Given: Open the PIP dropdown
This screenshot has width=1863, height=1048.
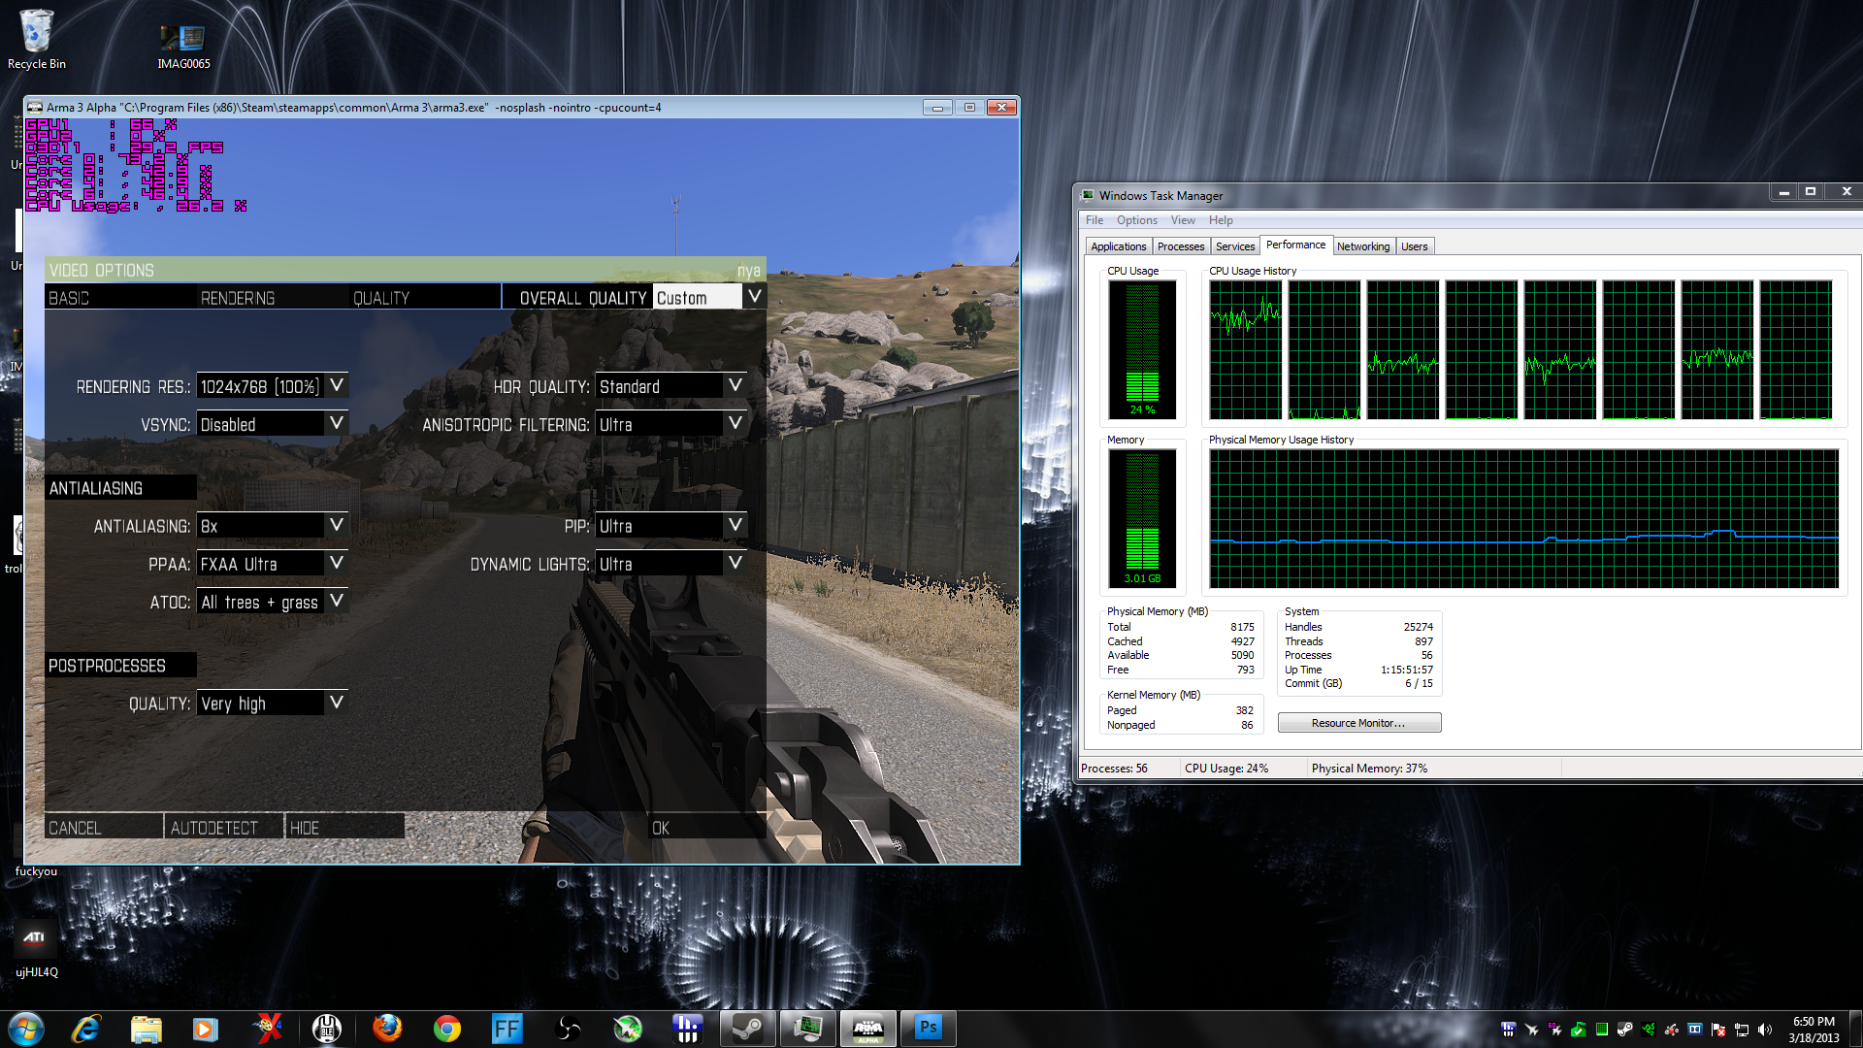Looking at the screenshot, I should [735, 526].
